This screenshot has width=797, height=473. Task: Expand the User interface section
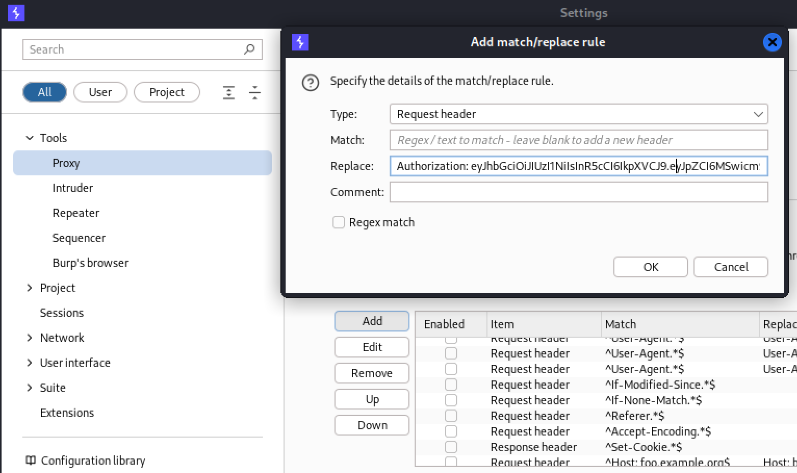tap(30, 363)
